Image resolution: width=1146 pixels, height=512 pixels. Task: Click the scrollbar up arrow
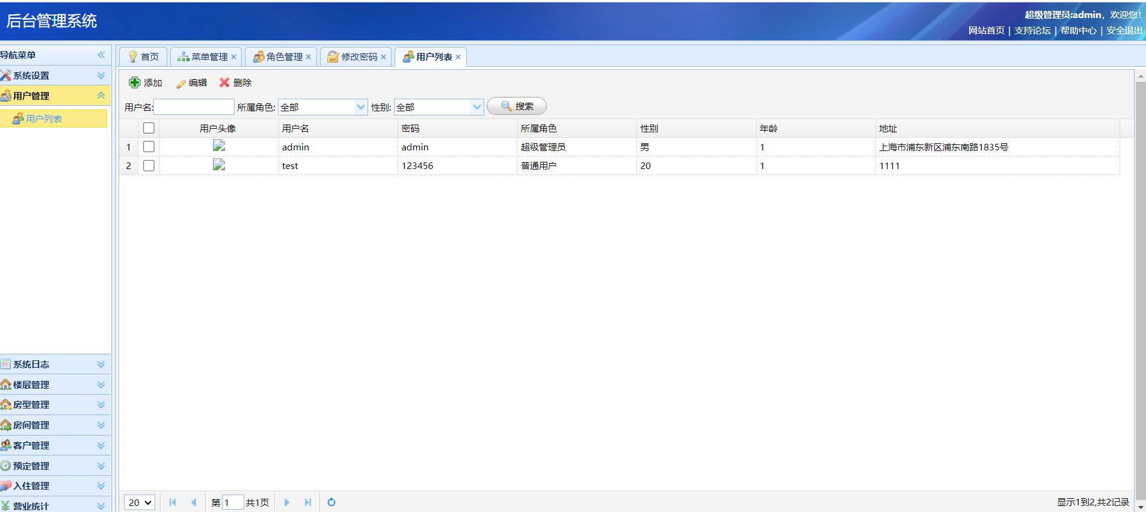1140,76
